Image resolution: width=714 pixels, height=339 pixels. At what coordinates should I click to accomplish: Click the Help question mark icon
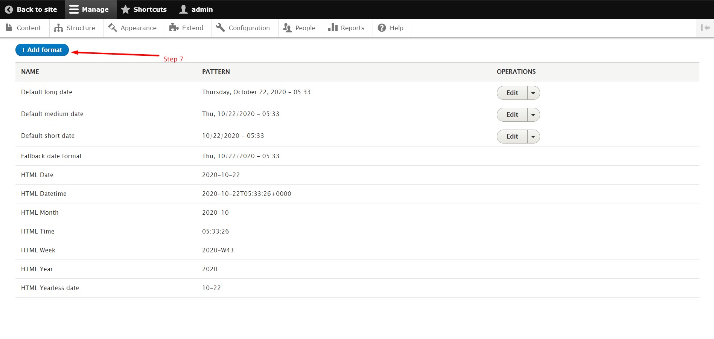pos(382,28)
